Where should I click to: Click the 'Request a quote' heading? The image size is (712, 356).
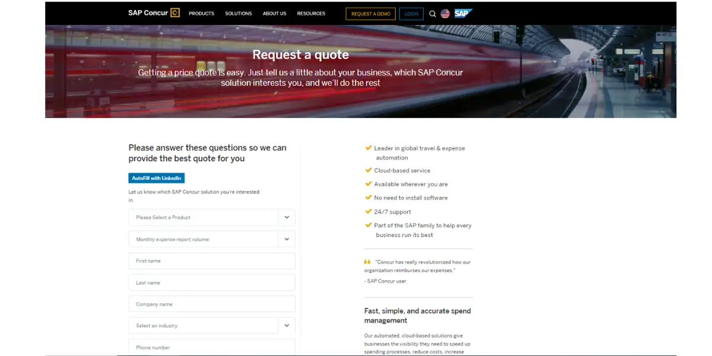click(x=301, y=55)
